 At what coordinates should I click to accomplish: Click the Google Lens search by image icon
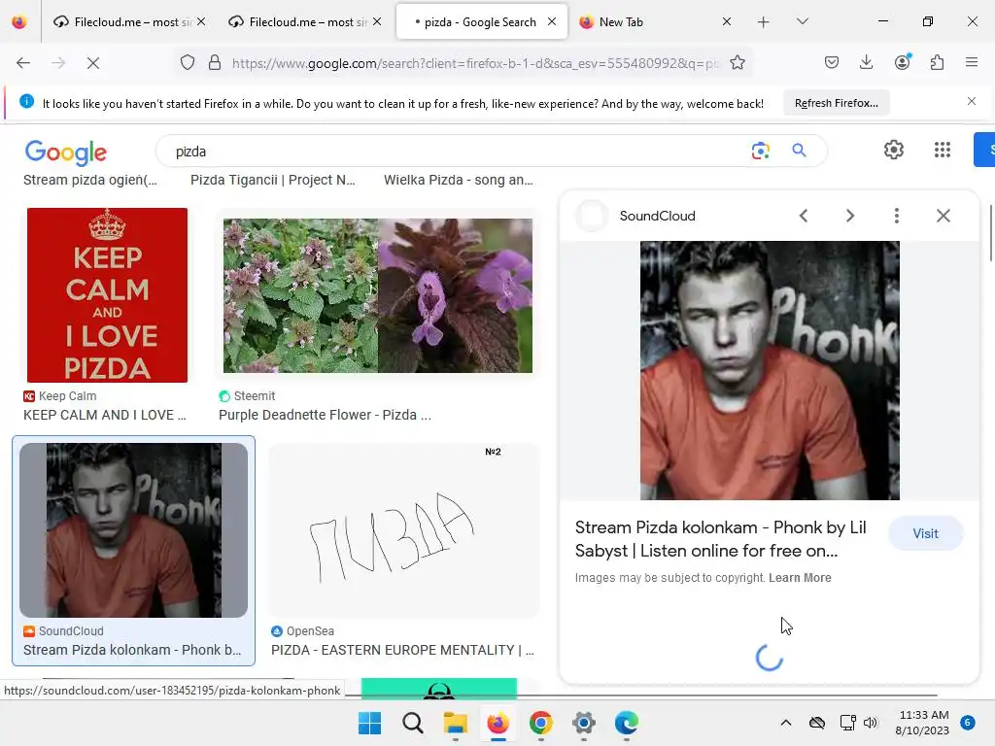760,151
